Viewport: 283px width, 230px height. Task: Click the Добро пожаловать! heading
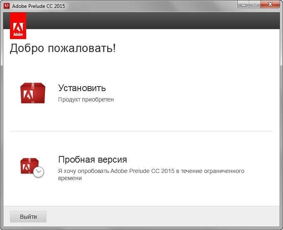63,48
